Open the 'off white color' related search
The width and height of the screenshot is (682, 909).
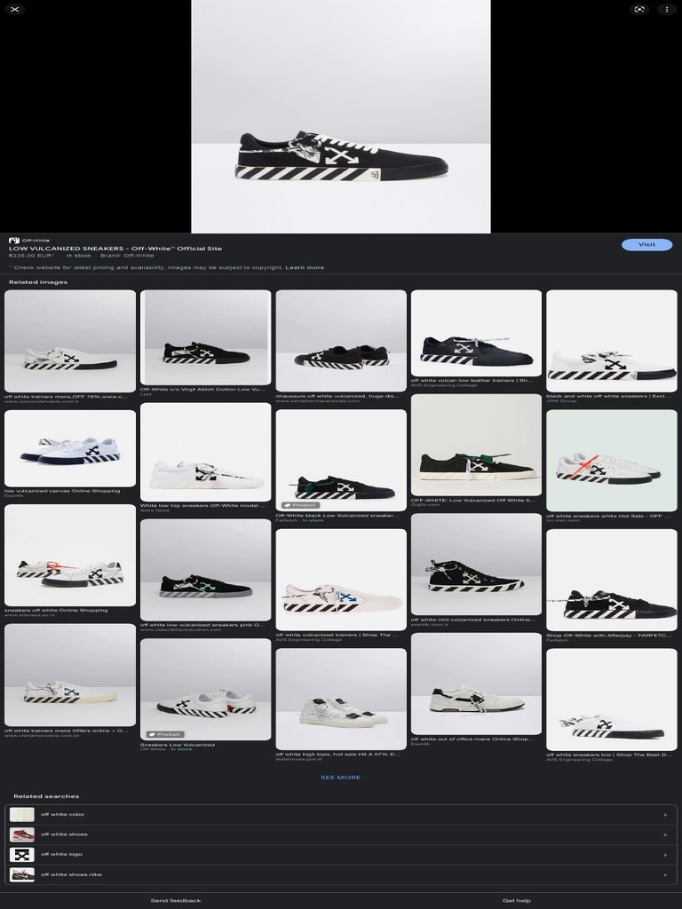click(x=341, y=815)
